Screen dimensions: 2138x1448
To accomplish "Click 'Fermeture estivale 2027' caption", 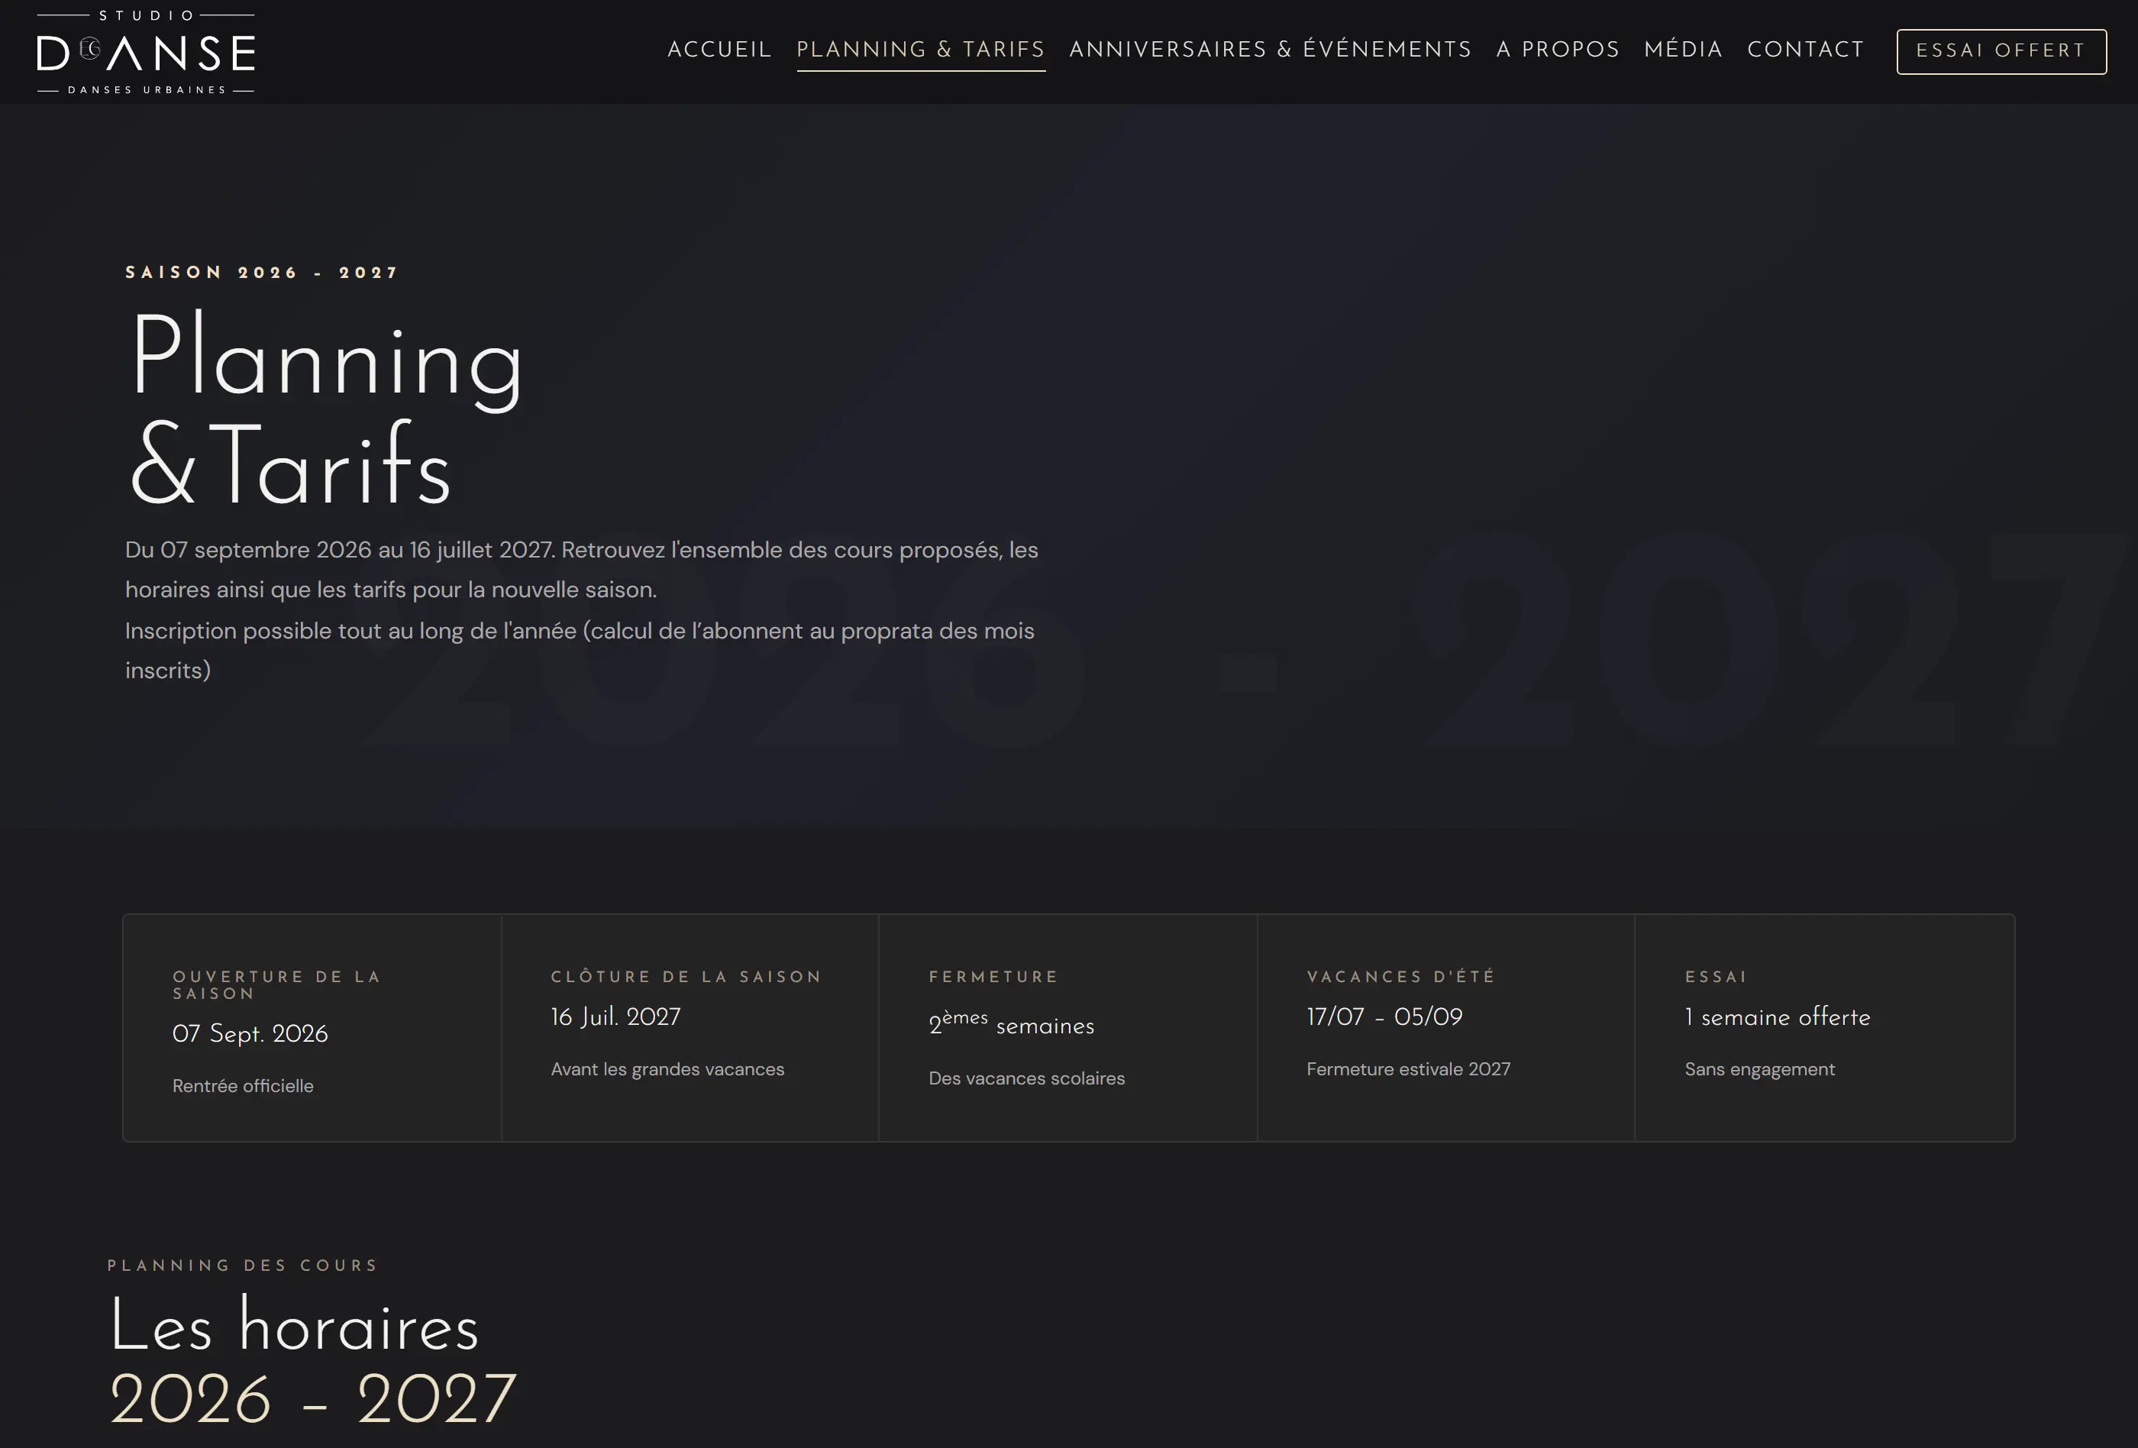I will [x=1409, y=1069].
